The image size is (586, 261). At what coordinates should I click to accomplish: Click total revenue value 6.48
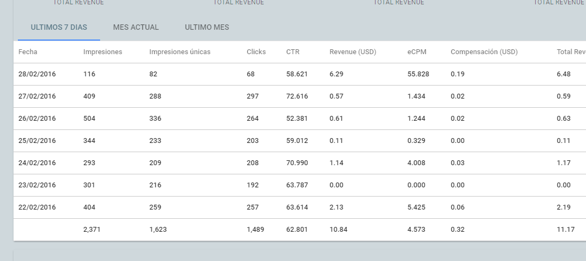[x=564, y=74]
